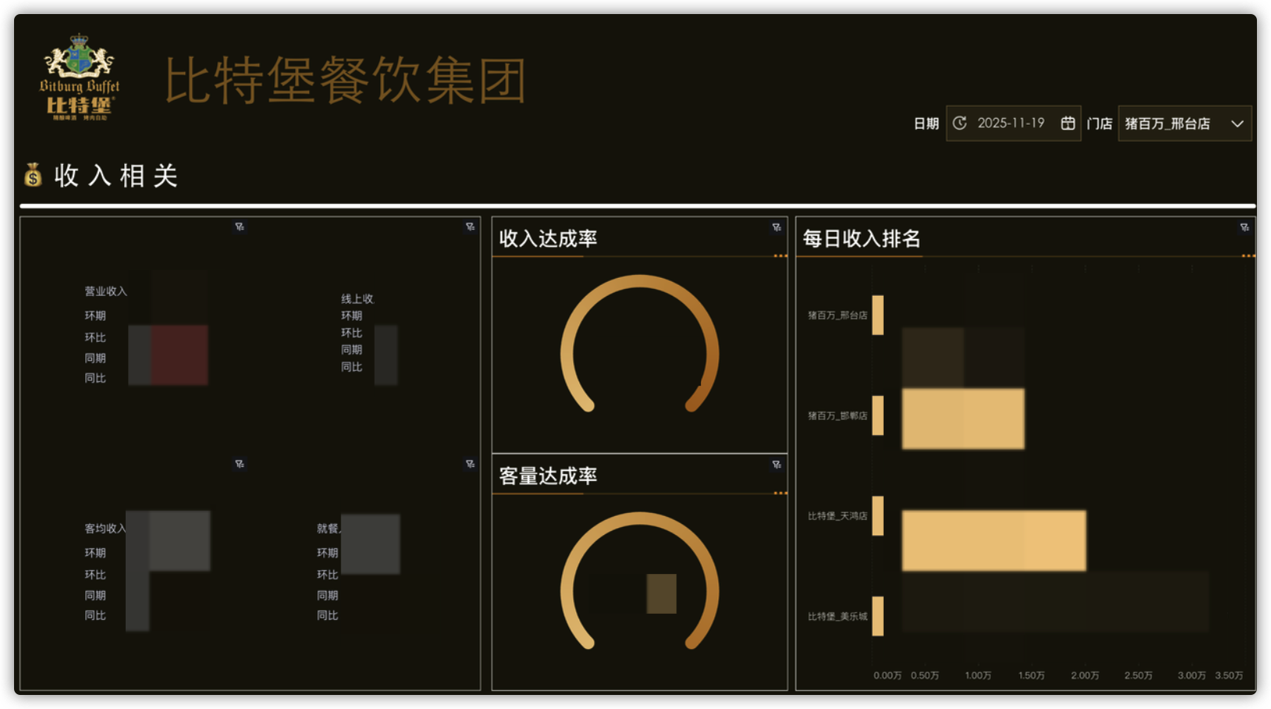Click the 比特堡餐饮集团 page title
This screenshot has height=709, width=1271.
[346, 80]
